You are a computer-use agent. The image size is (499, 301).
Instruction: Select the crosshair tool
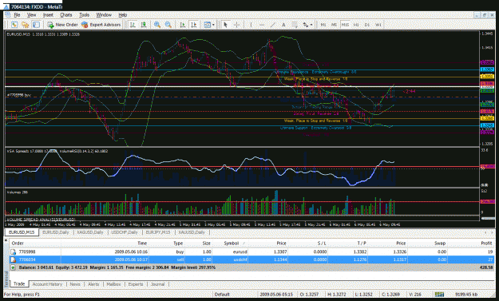point(237,25)
